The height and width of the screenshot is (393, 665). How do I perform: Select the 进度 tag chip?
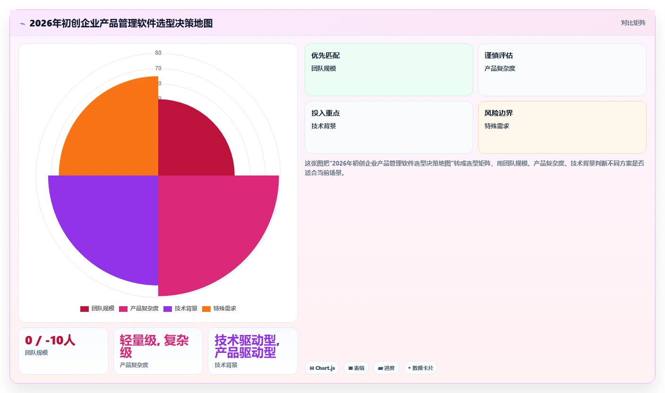point(386,368)
